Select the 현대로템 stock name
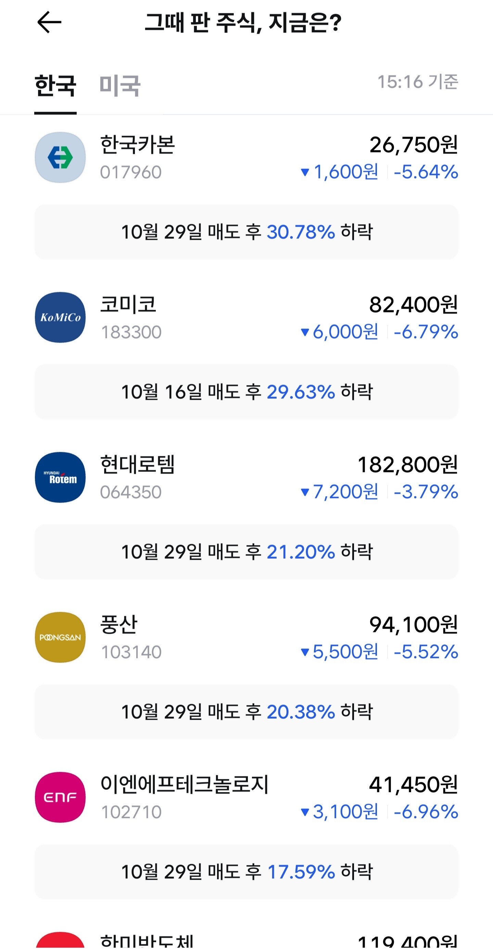Viewport: 493px width, 949px height. tap(137, 464)
